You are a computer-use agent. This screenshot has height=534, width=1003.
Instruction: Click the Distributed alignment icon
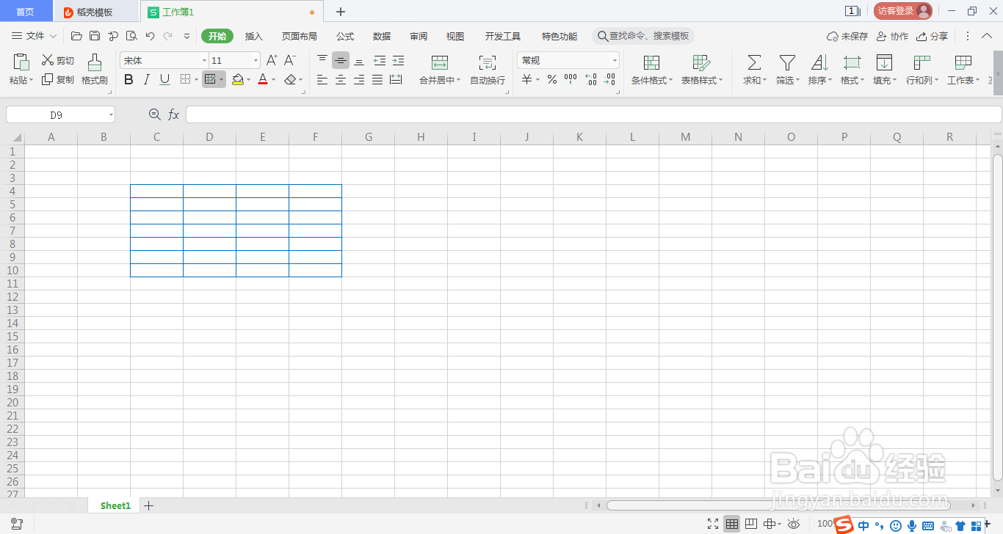pyautogui.click(x=397, y=79)
